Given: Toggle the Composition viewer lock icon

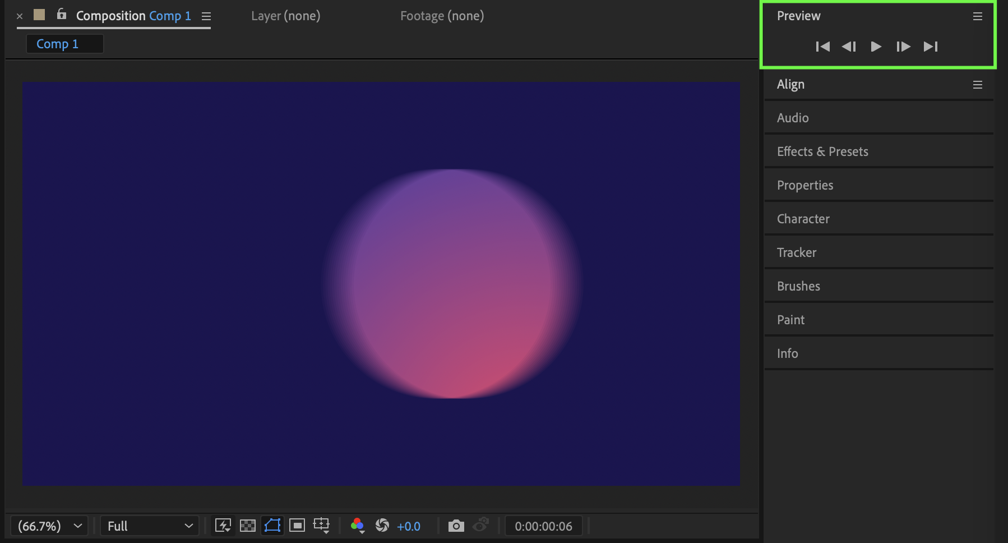Looking at the screenshot, I should pyautogui.click(x=62, y=15).
